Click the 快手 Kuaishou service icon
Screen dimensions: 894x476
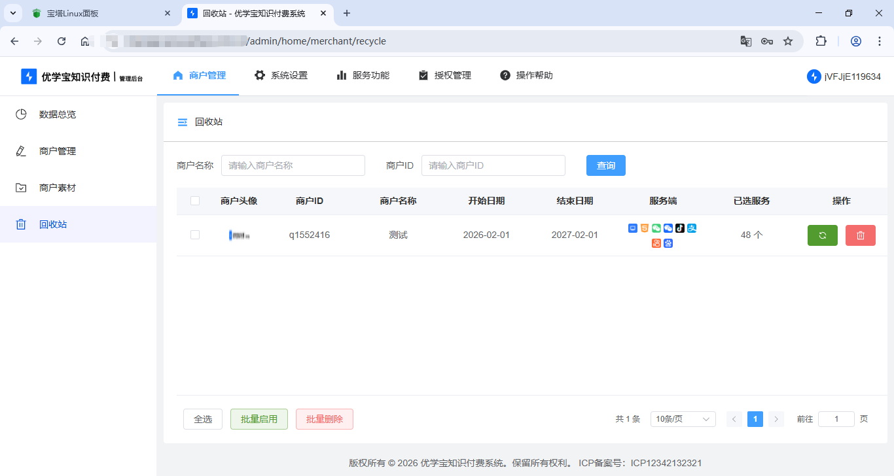tap(656, 243)
